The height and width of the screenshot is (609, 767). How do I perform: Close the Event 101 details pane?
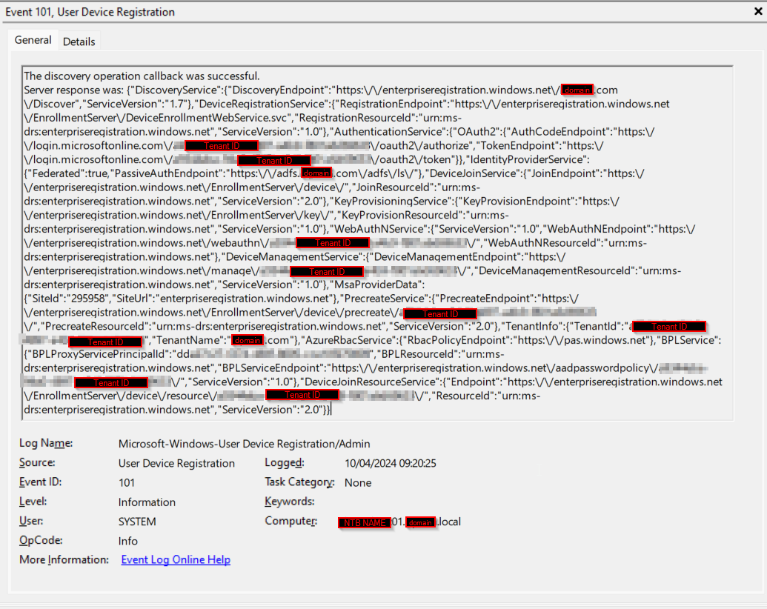point(758,11)
